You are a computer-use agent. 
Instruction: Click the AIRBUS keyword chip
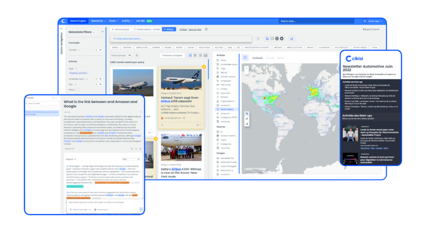click(x=115, y=47)
